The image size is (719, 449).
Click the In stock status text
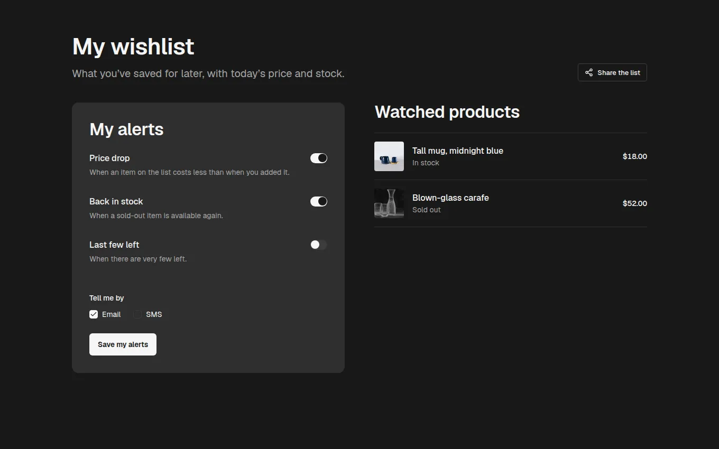[426, 163]
